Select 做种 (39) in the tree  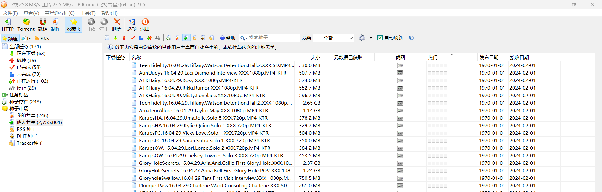26,60
